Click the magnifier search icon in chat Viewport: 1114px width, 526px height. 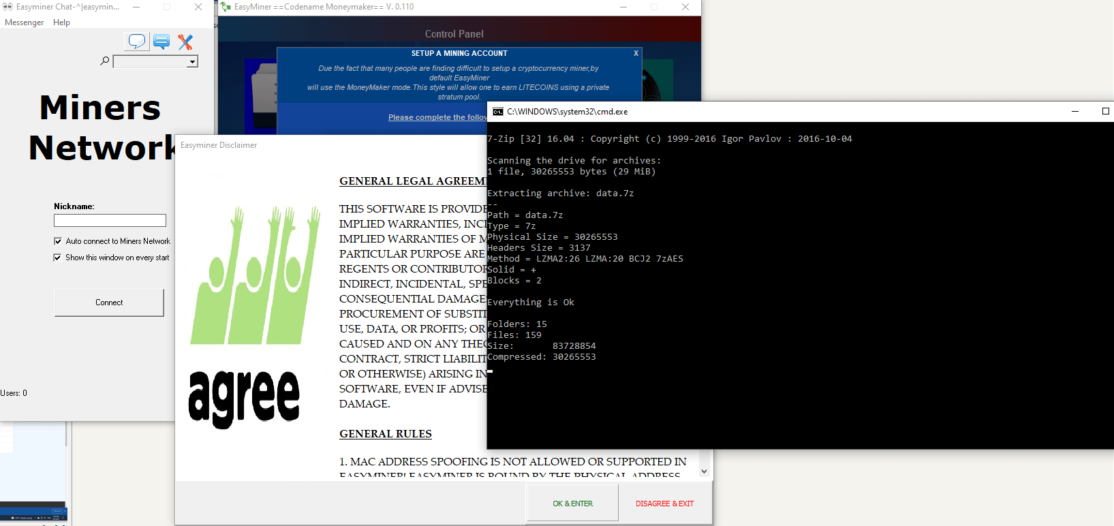click(105, 61)
